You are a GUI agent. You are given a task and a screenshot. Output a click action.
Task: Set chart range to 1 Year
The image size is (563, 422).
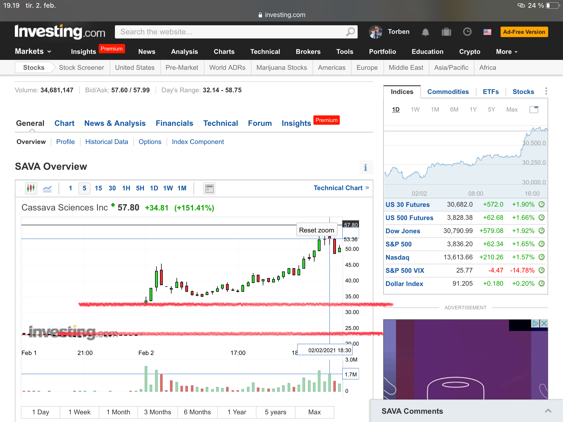click(237, 412)
